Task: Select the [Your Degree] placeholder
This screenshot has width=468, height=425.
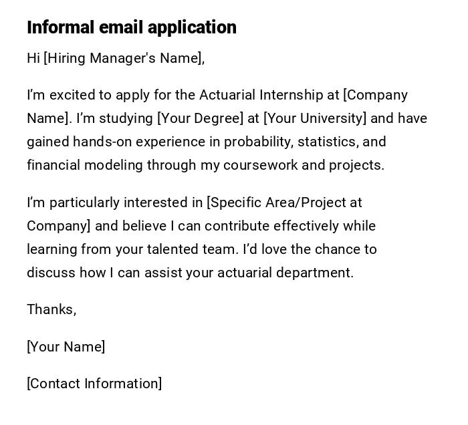Action: pyautogui.click(x=200, y=119)
